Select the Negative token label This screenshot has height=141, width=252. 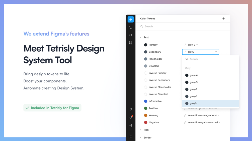pyautogui.click(x=154, y=122)
